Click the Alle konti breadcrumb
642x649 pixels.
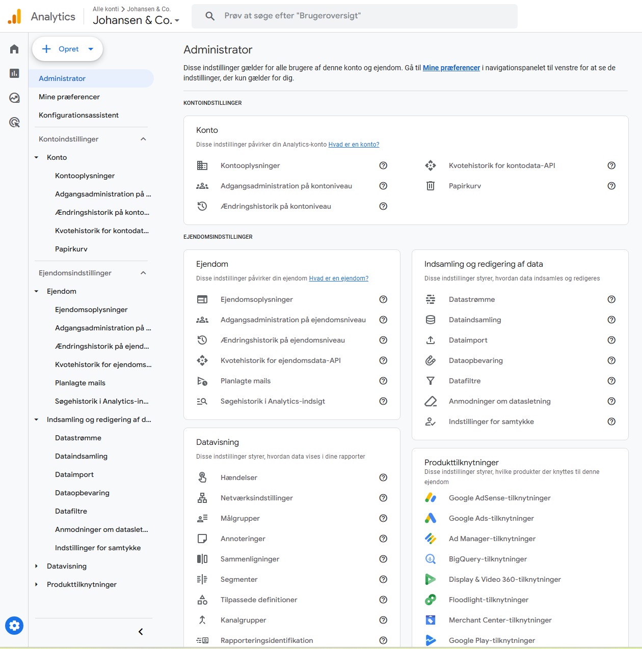click(x=105, y=9)
